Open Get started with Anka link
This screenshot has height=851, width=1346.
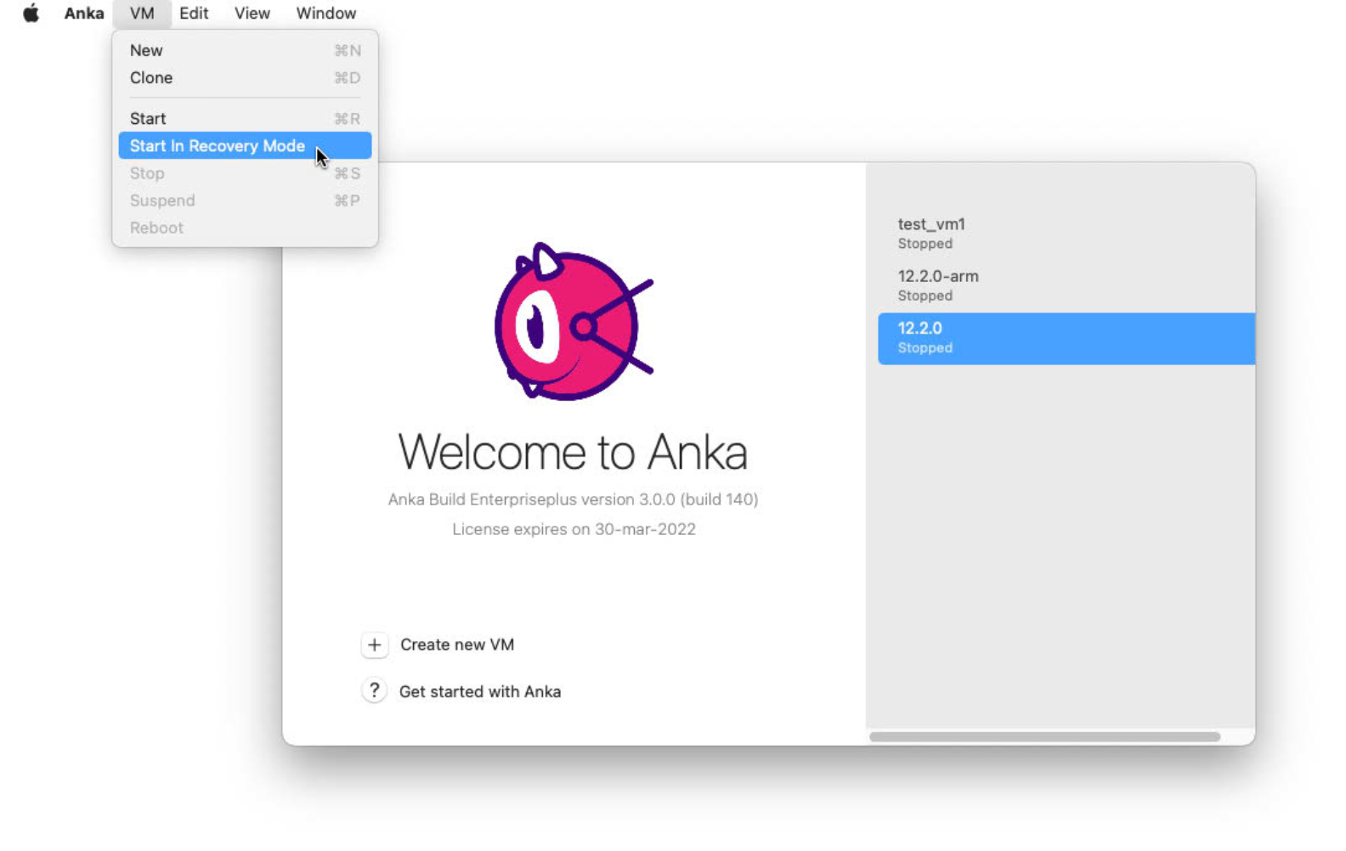(x=479, y=691)
